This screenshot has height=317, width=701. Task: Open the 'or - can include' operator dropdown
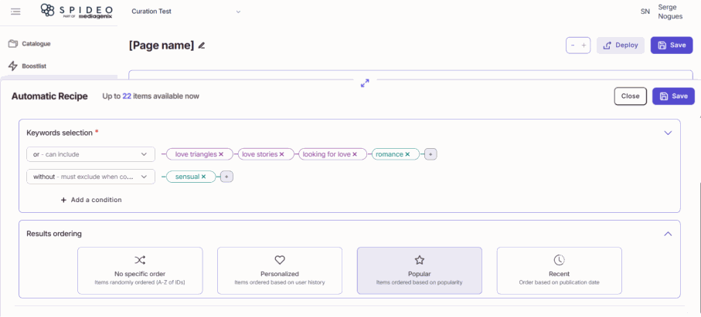[90, 154]
